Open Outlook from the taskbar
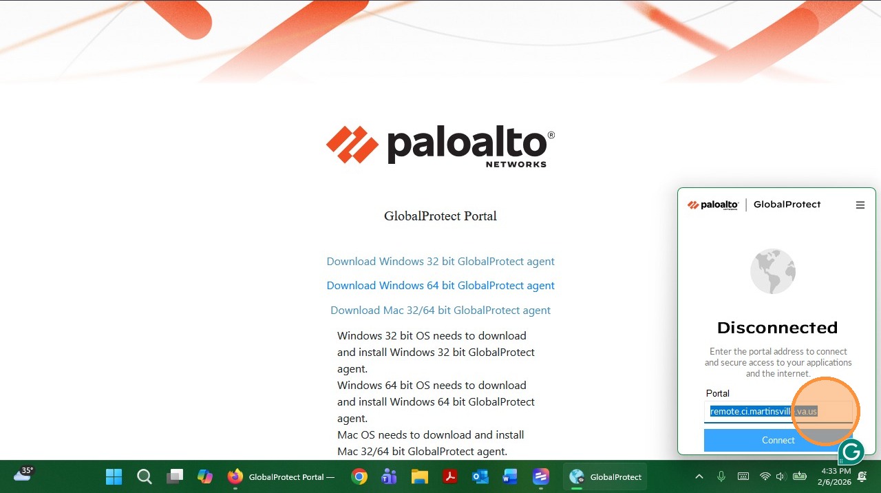Viewport: 881px width, 493px height. [480, 476]
